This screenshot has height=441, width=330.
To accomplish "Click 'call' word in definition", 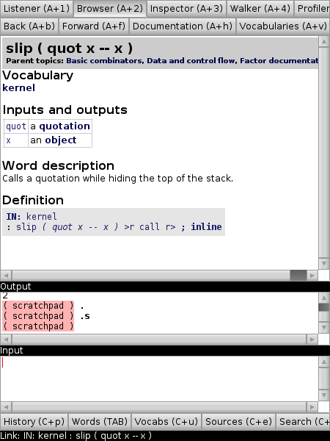I will [150, 227].
